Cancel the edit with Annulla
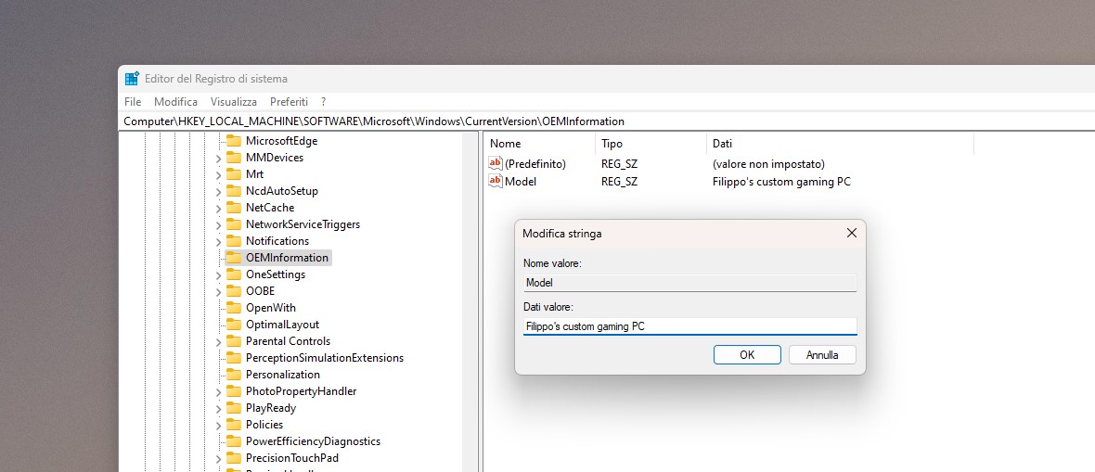The image size is (1095, 472). click(823, 355)
